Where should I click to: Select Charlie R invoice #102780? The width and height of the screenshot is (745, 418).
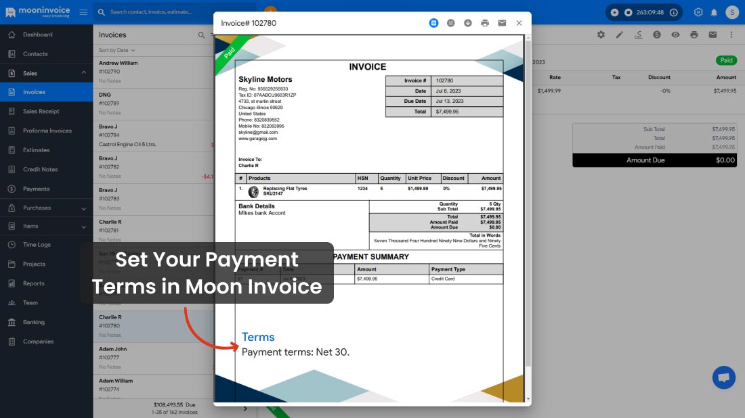coord(154,327)
